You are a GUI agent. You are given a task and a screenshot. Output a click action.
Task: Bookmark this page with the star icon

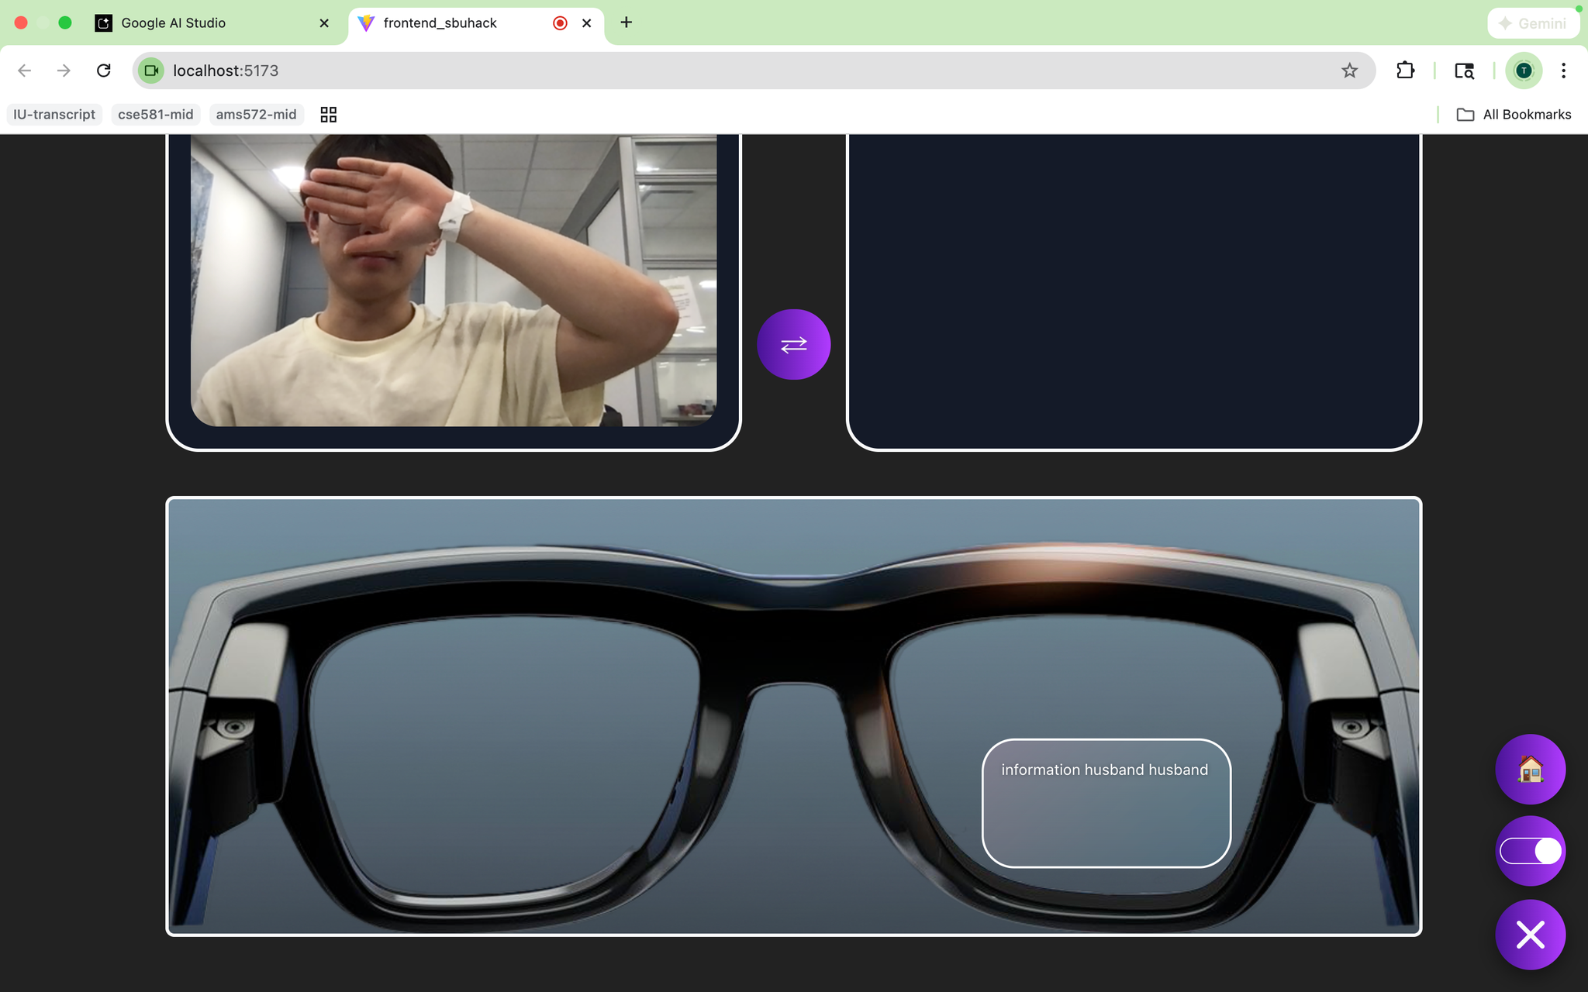1349,71
